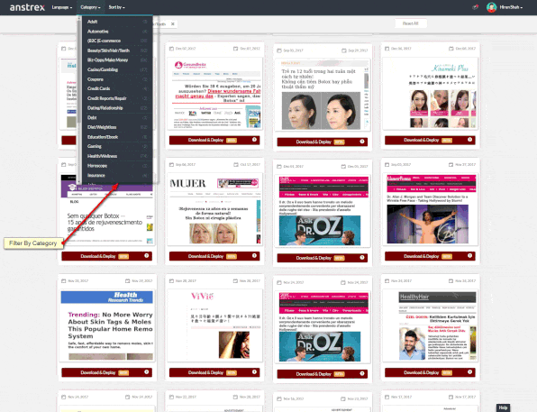Pick Health/Wellness category
Image resolution: width=537 pixels, height=412 pixels.
coord(116,156)
